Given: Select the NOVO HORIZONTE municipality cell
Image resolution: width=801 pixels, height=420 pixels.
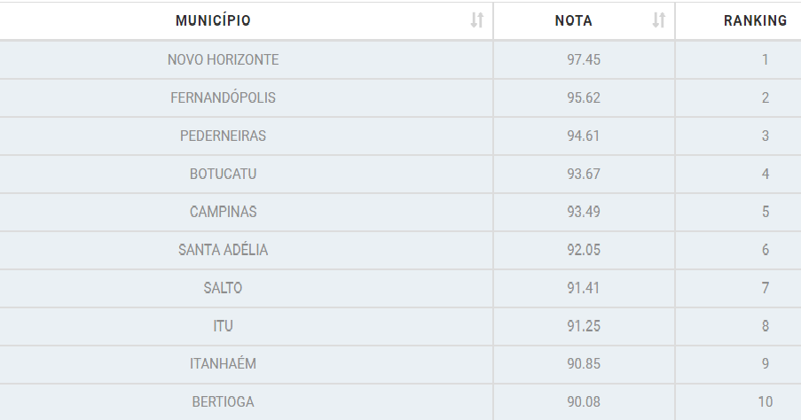Looking at the screenshot, I should 223,60.
